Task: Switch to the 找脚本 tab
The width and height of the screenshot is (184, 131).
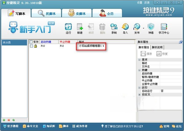Action: coord(47,13)
